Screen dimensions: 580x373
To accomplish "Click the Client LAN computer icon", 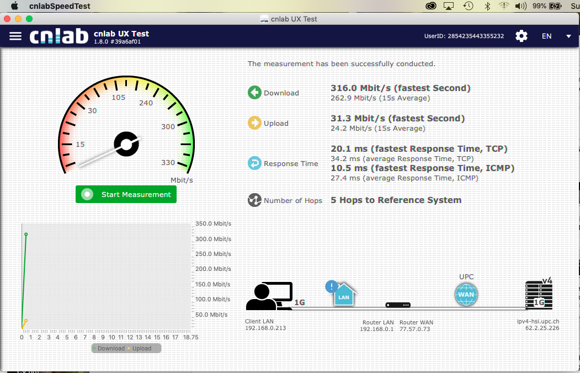I will pyautogui.click(x=269, y=296).
